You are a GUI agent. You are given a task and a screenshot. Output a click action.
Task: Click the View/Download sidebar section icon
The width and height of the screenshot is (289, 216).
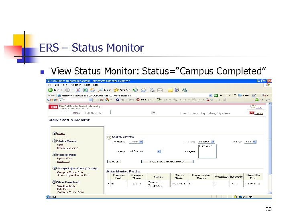(54, 182)
